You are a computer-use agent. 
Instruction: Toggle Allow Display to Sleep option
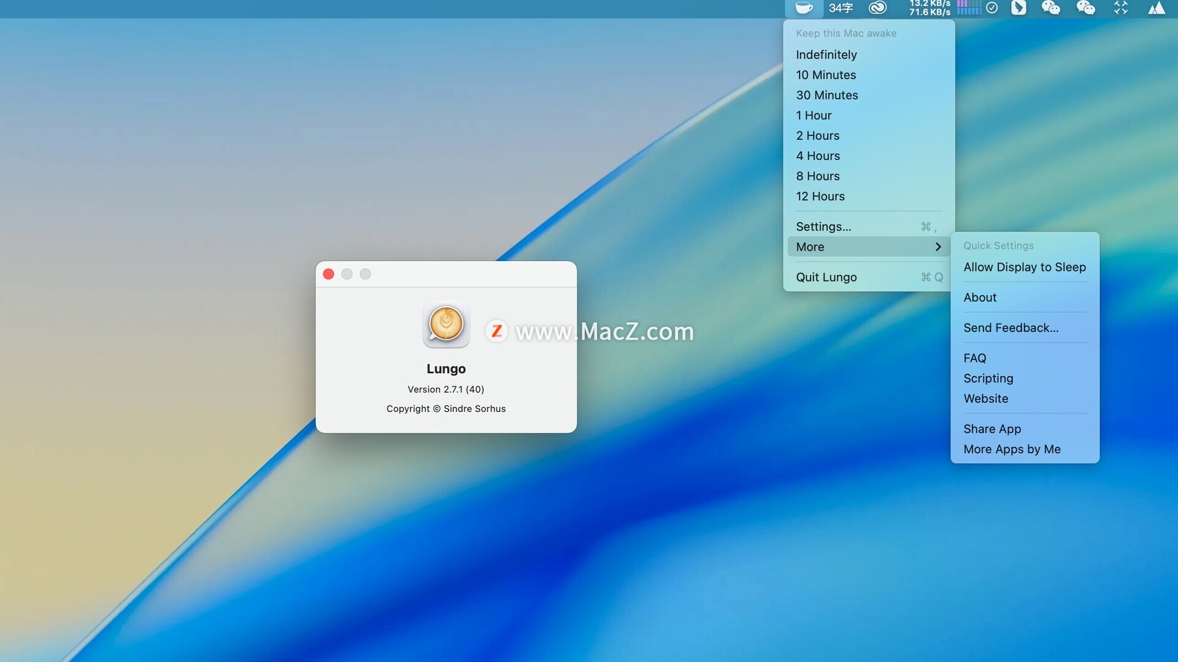(x=1024, y=267)
